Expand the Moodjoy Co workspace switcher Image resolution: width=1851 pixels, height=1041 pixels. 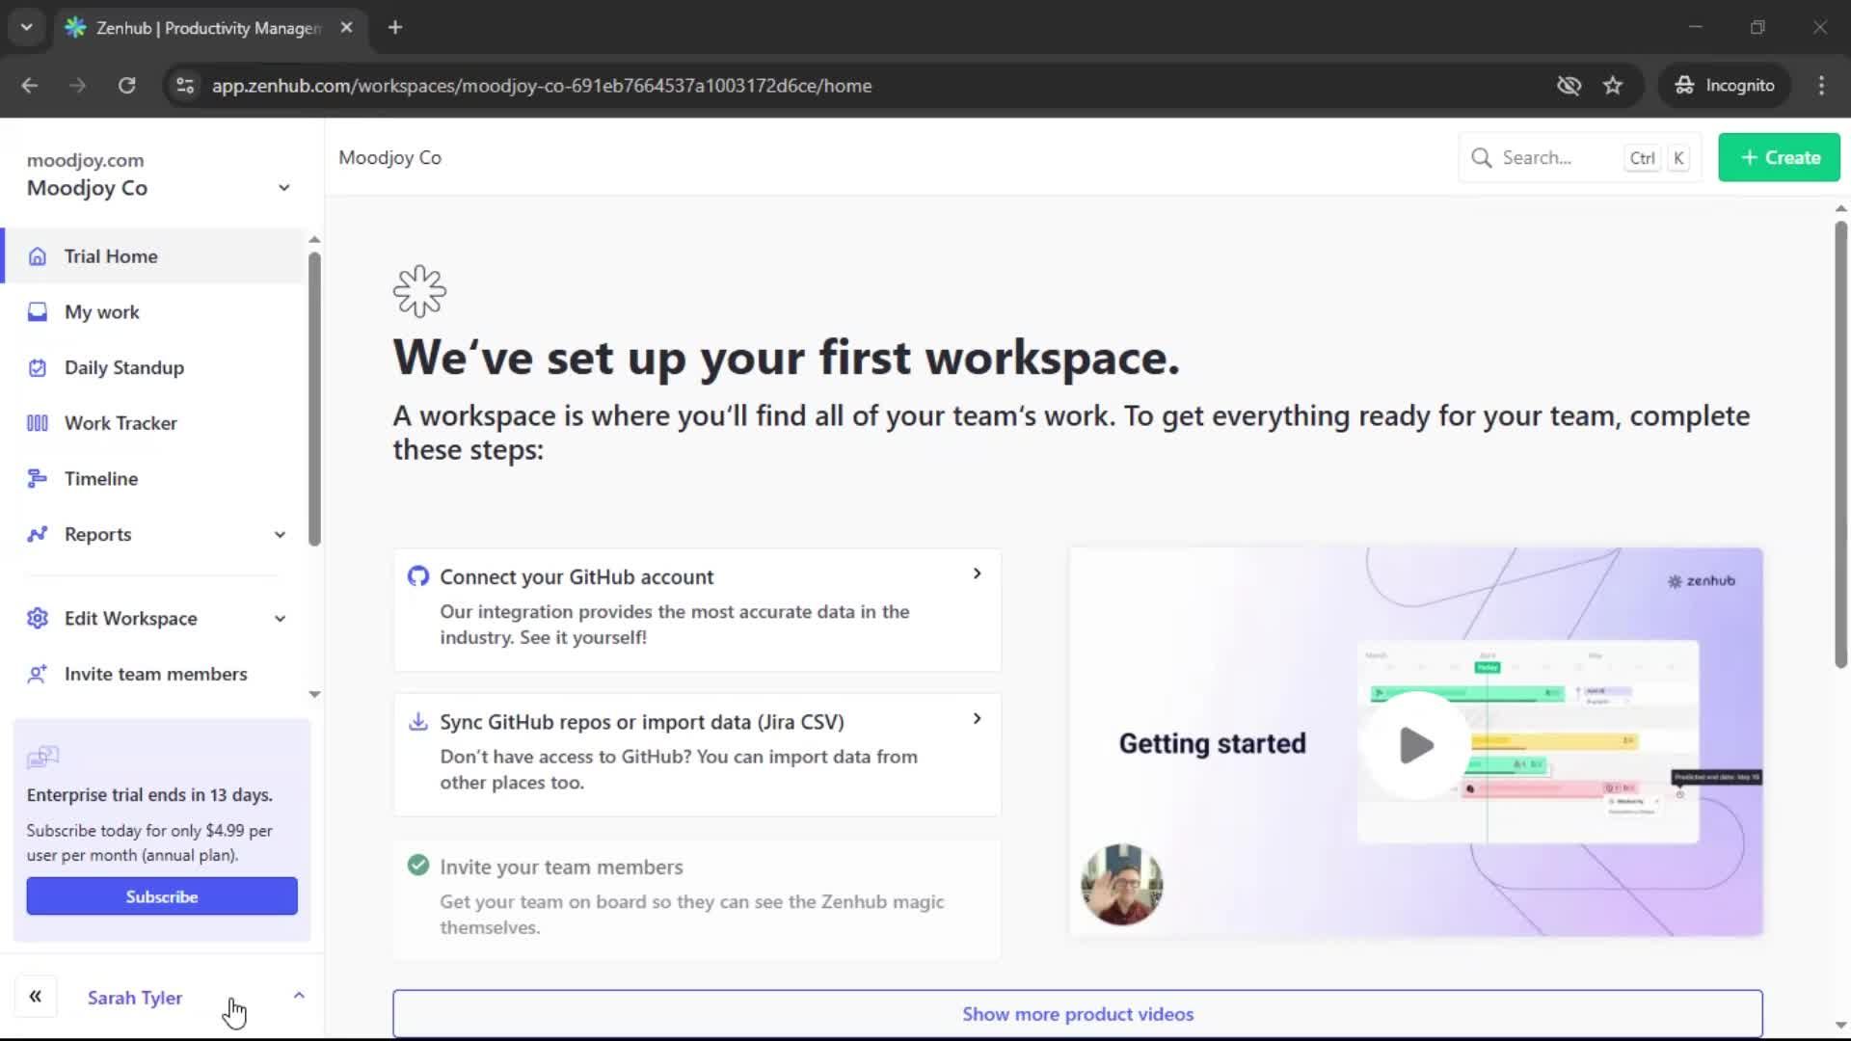coord(284,187)
